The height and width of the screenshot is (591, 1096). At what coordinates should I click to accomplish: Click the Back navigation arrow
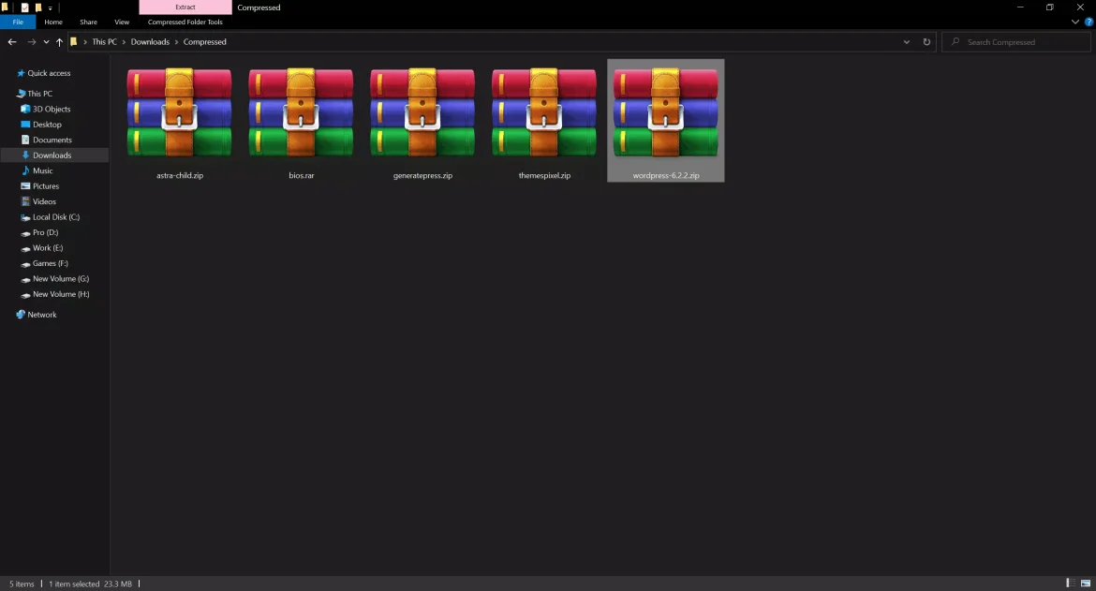[12, 42]
